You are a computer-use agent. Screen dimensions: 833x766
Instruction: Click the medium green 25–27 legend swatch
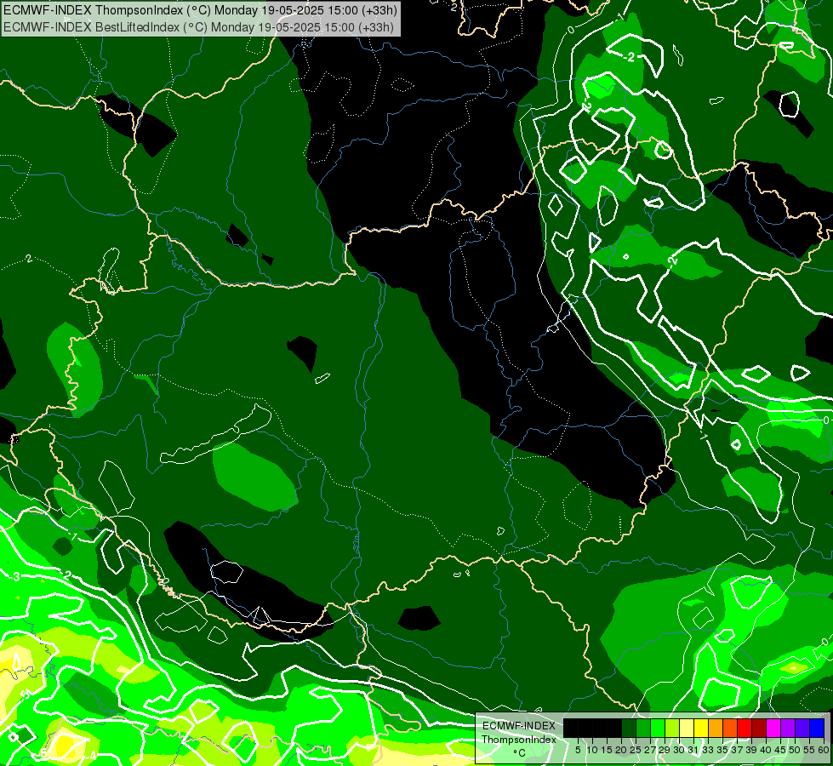pyautogui.click(x=643, y=728)
